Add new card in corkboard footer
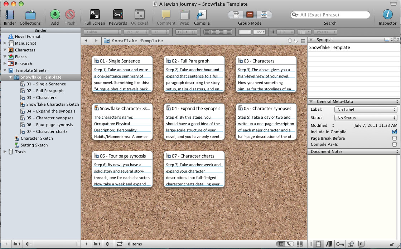 (86, 244)
